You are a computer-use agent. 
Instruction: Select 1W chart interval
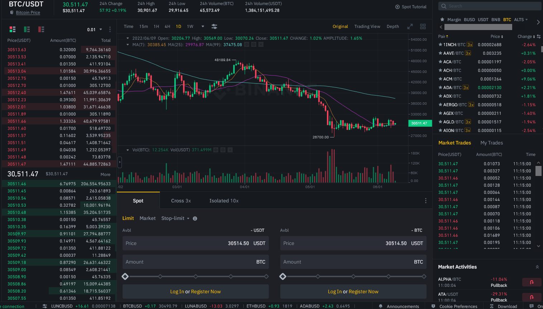coord(190,26)
